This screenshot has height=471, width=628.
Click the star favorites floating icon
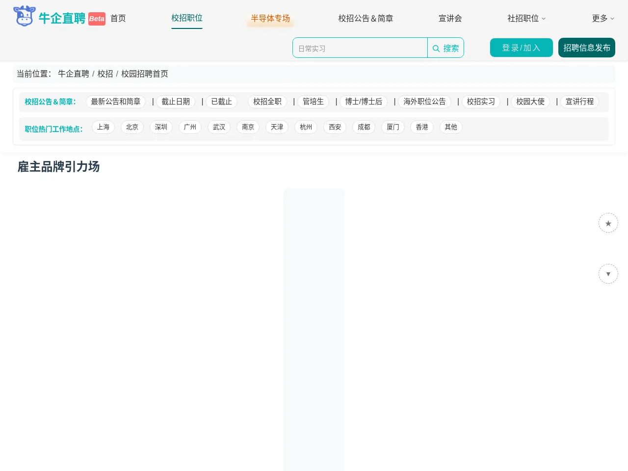(x=608, y=223)
